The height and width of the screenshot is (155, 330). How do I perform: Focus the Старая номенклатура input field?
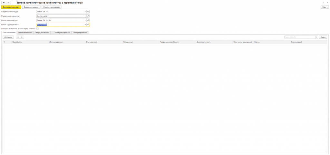[60, 12]
